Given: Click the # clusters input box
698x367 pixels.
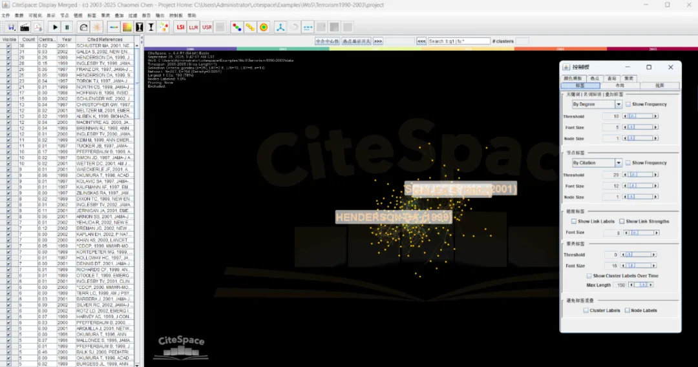Looking at the screenshot, I should pyautogui.click(x=522, y=41).
